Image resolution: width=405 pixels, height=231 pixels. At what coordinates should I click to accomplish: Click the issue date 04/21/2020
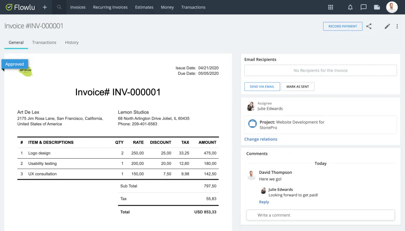coord(208,68)
